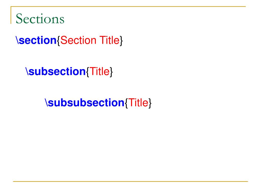Select the blue \subsection command text

56,71
